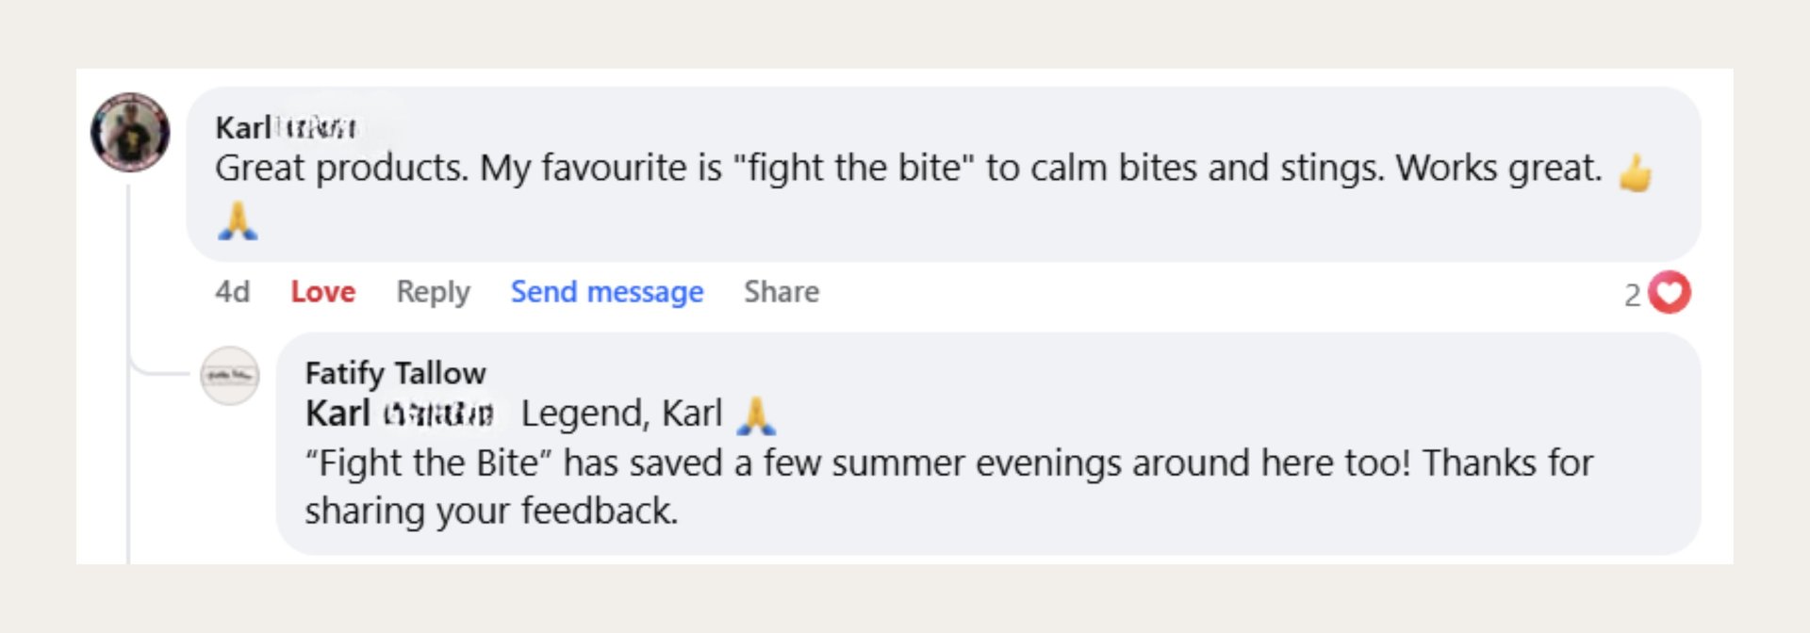Screen dimensions: 1810x633
Task: Click the "Great products" comment text
Action: coord(341,169)
